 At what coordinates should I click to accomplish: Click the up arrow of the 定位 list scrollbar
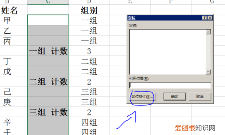[x=208, y=32]
